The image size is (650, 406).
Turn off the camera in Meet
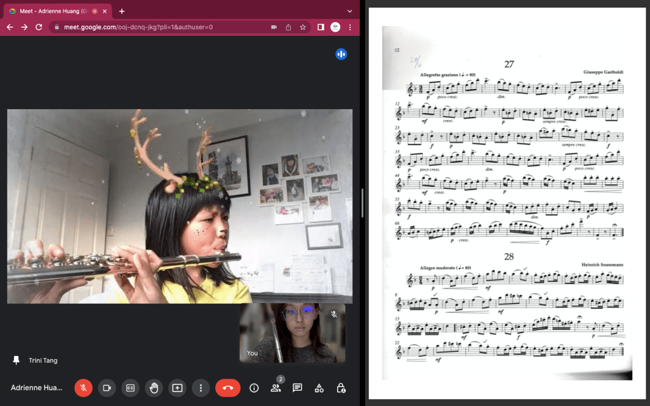pos(107,388)
